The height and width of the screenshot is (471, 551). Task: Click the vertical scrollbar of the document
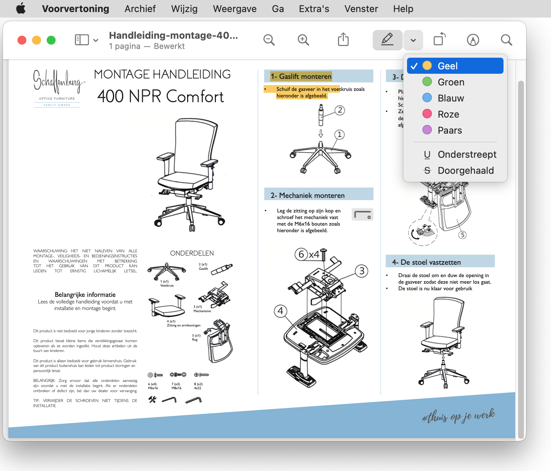point(521,259)
